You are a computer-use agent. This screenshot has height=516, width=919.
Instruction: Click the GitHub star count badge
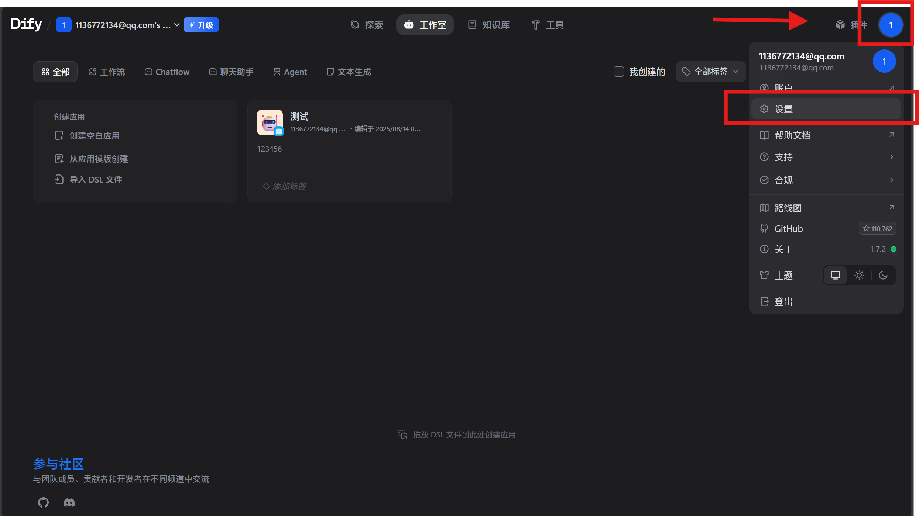point(877,229)
